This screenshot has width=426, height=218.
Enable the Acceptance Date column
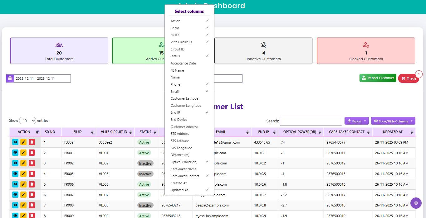click(x=189, y=63)
